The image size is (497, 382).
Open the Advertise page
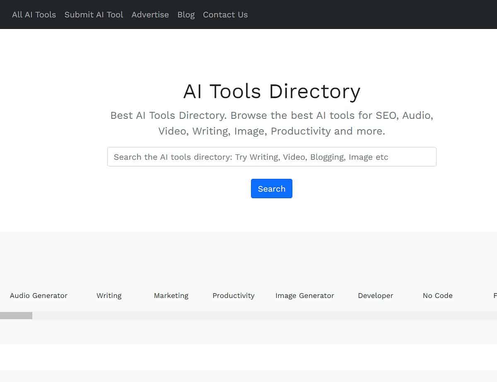(x=150, y=14)
